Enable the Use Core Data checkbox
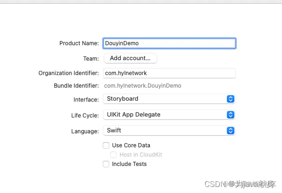Image resolution: width=282 pixels, height=193 pixels. tap(106, 145)
